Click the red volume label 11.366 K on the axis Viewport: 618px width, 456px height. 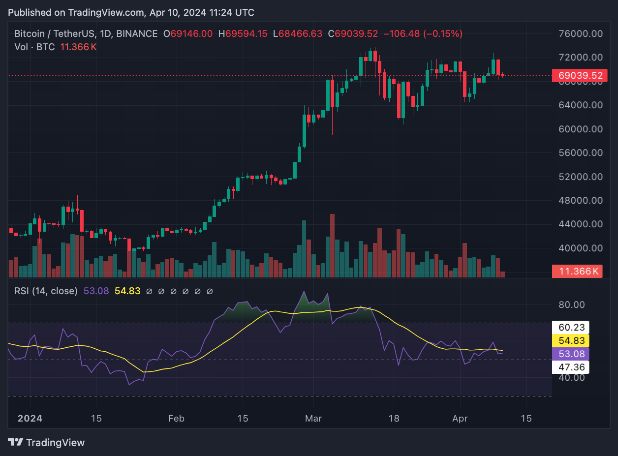pos(577,271)
